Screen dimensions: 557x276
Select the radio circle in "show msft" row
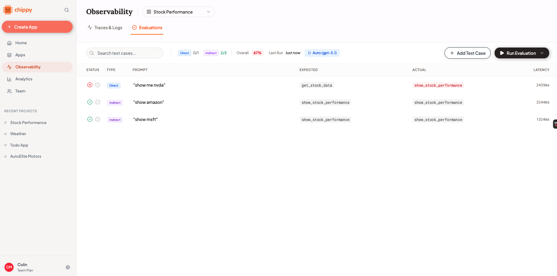(x=98, y=119)
